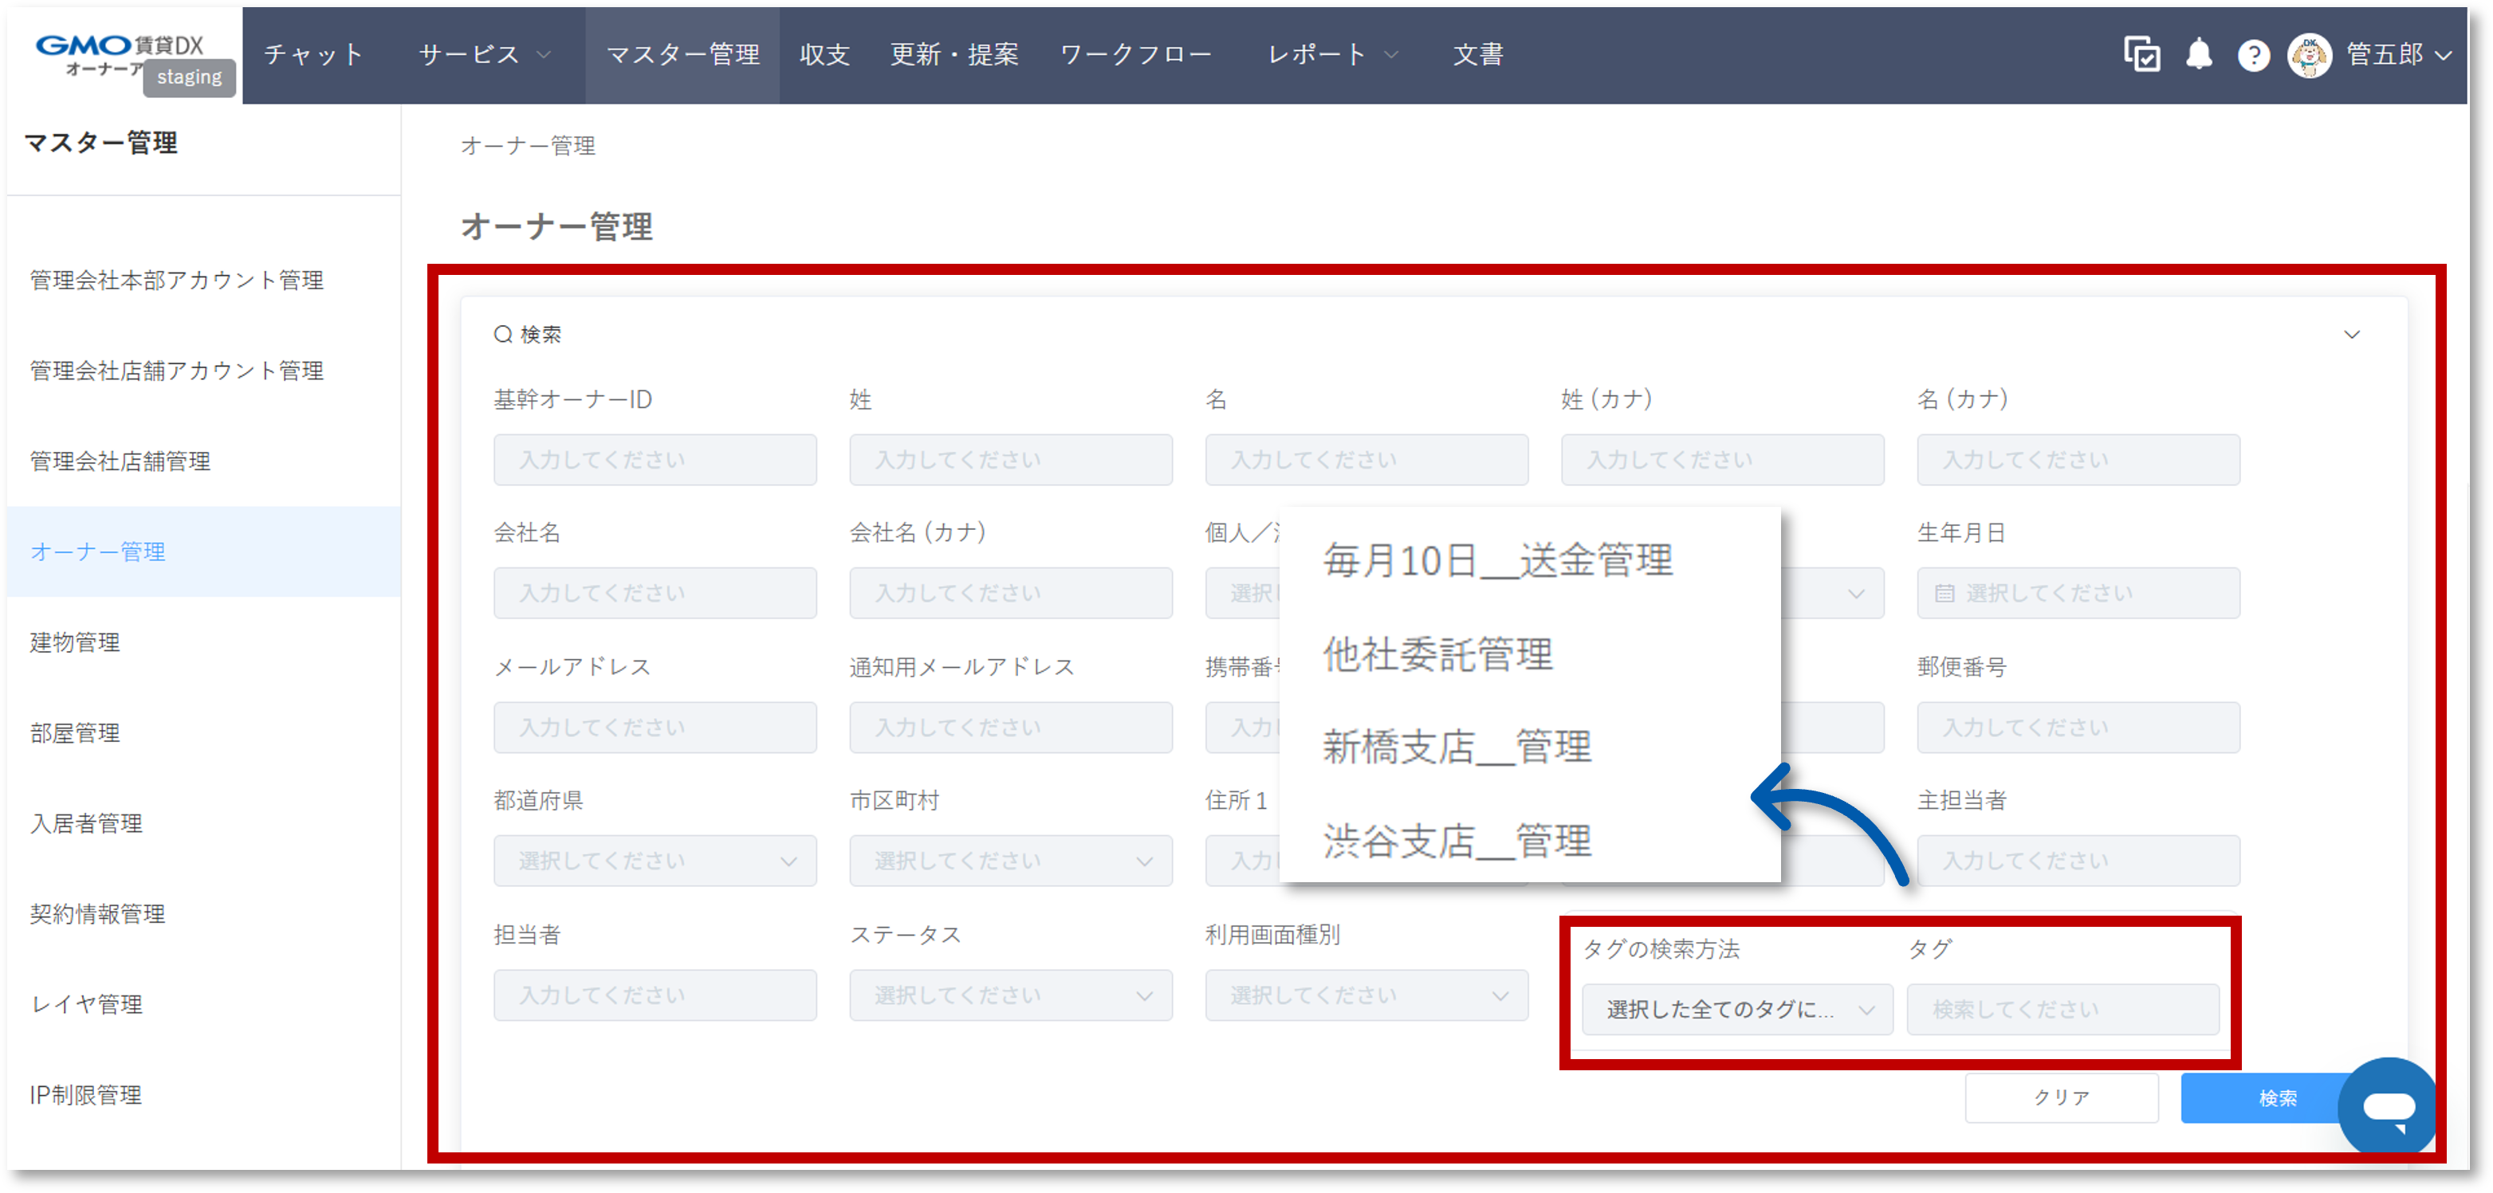Expand the 利用画面種別 dropdown
2493x1193 pixels.
click(1366, 995)
